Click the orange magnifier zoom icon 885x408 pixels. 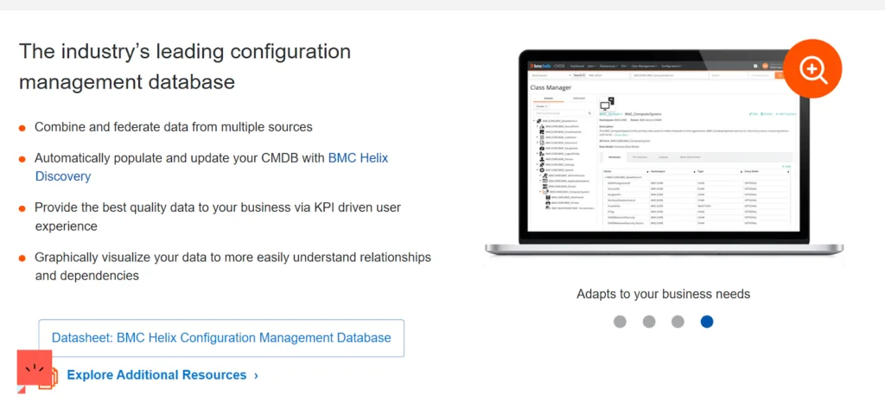812,68
